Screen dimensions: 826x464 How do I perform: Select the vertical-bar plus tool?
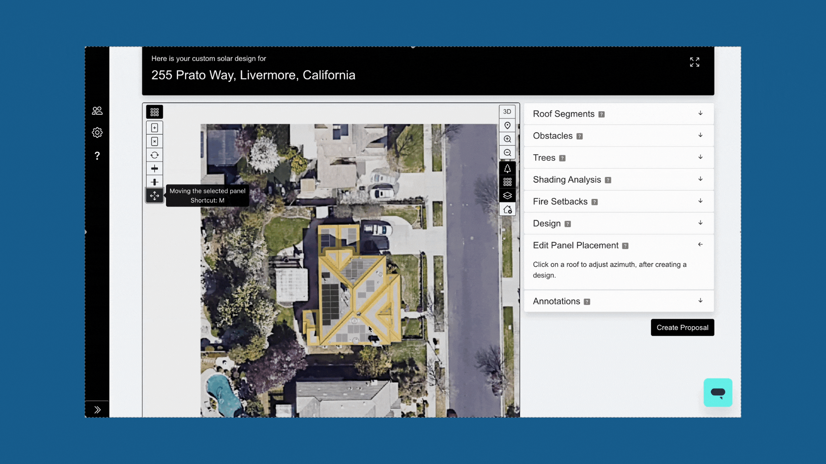click(154, 182)
